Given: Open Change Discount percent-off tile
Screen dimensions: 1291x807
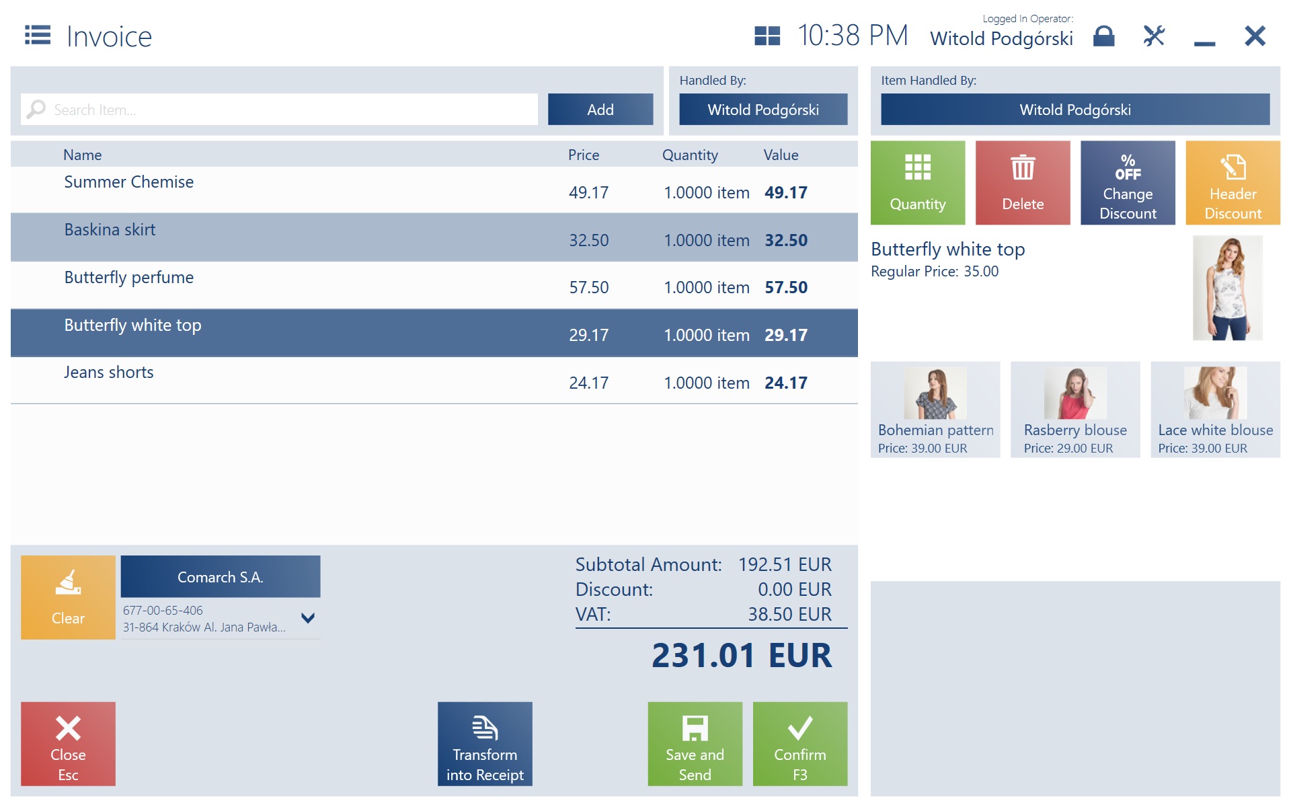Looking at the screenshot, I should coord(1127,183).
